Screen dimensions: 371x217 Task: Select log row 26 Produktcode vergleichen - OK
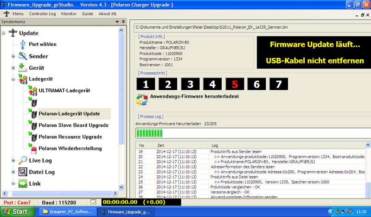tap(250, 187)
